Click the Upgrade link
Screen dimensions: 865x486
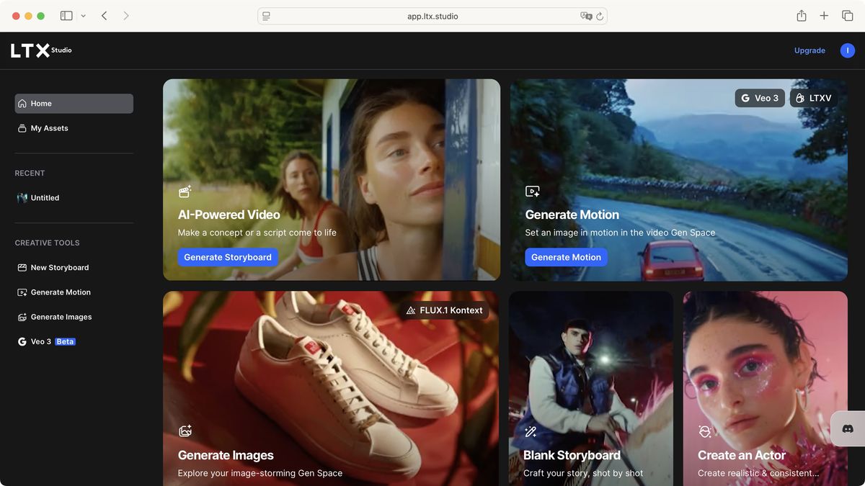[809, 50]
